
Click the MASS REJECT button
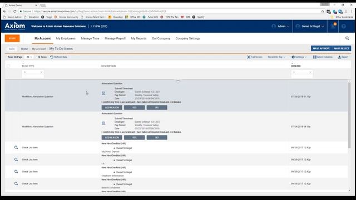(342, 48)
